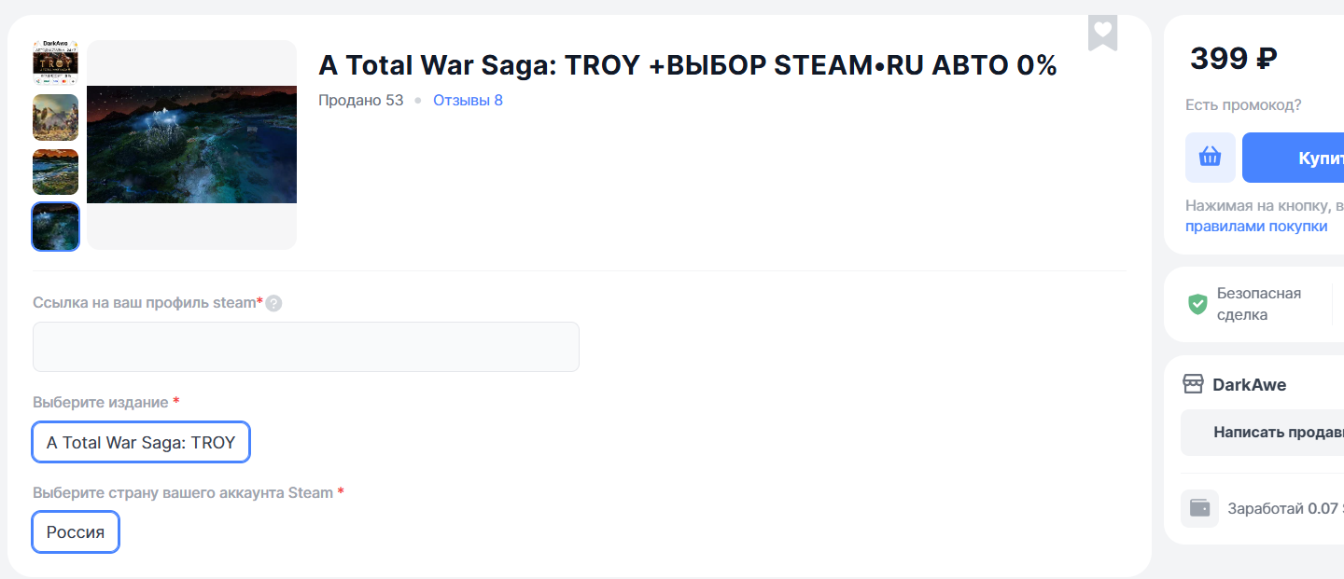Select Россия as the Steam account country
Viewport: 1344px width, 579px height.
(76, 532)
